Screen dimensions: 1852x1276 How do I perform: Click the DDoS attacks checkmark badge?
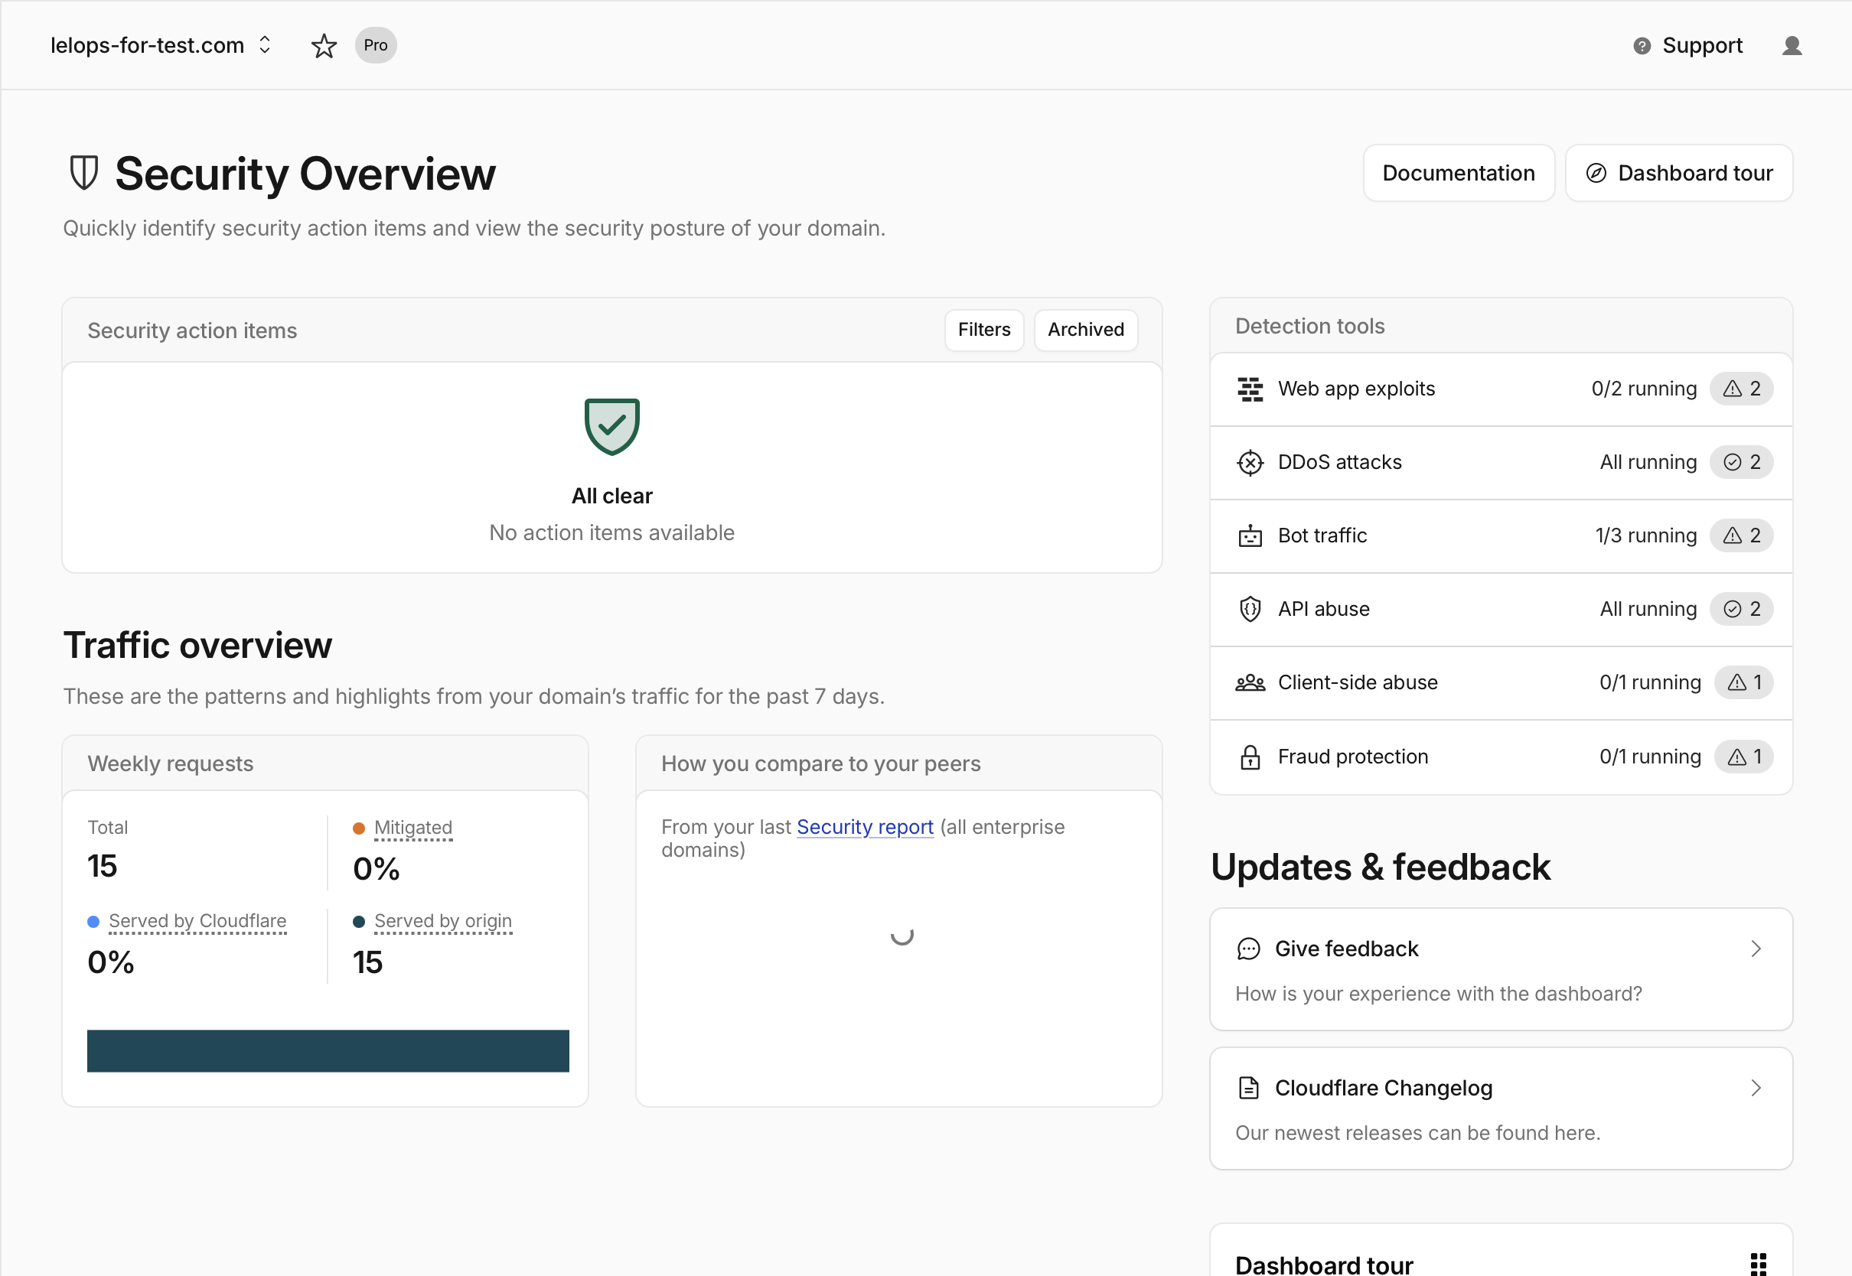click(1741, 463)
